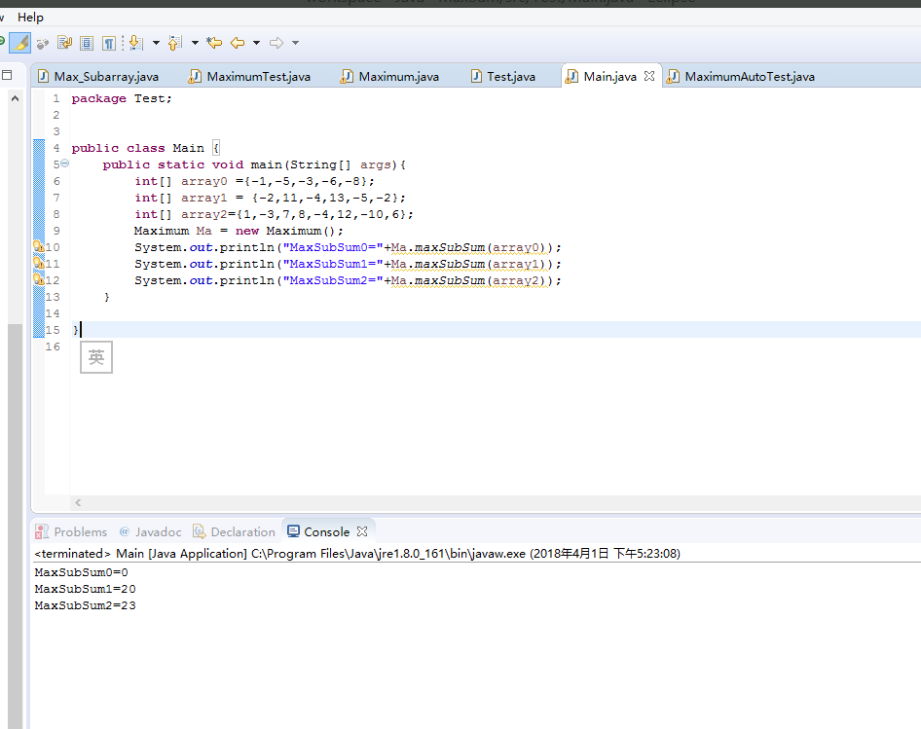Open the Back history dropdown arrow
The image size is (921, 729).
pyautogui.click(x=256, y=43)
